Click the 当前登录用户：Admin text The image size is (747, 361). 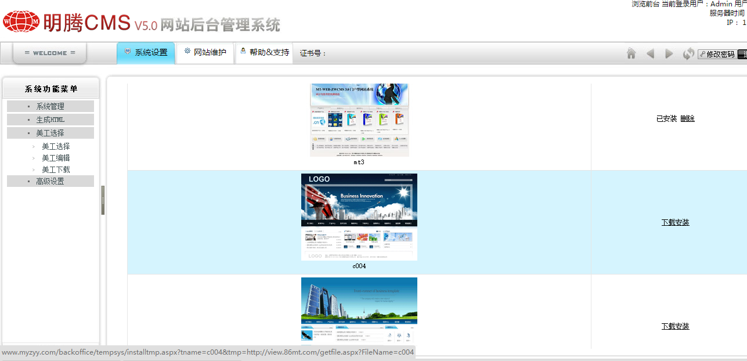click(x=698, y=4)
